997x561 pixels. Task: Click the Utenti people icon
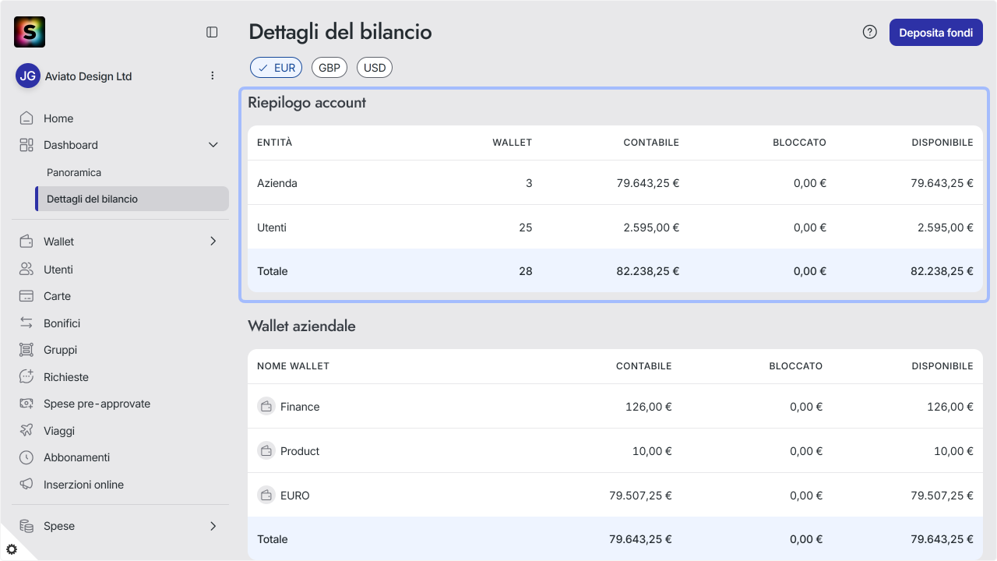26,269
